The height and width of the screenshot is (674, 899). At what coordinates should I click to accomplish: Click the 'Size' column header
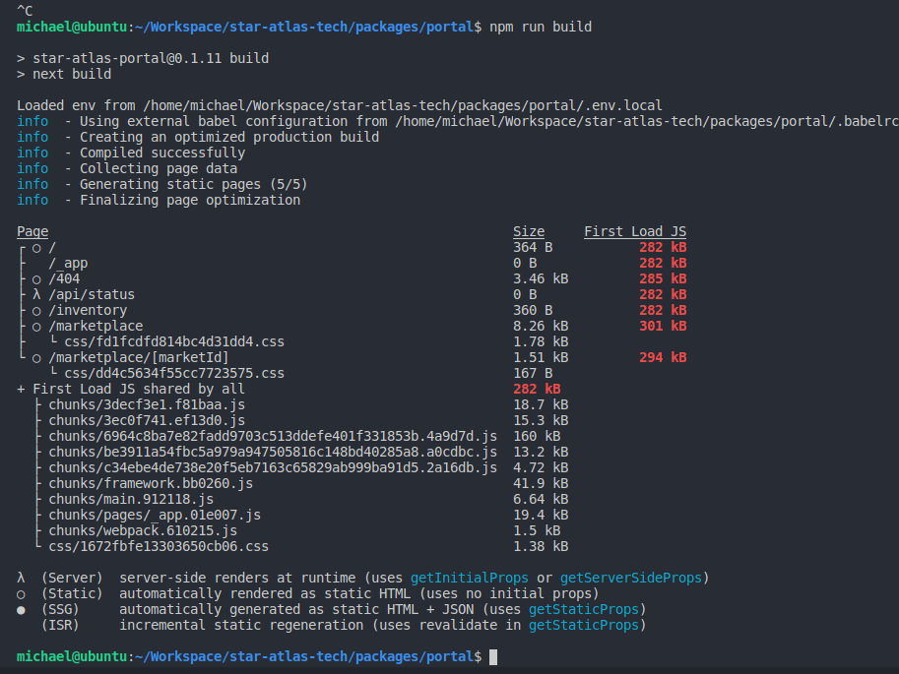coord(529,231)
